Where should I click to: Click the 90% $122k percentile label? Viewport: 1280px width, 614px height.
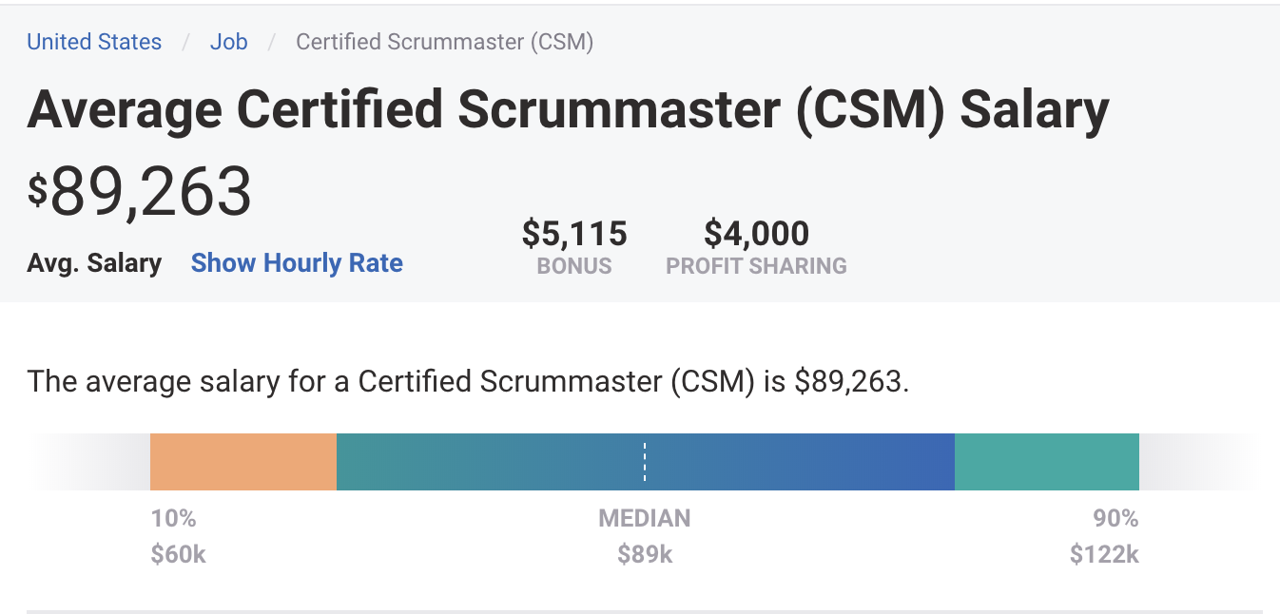(x=1104, y=536)
